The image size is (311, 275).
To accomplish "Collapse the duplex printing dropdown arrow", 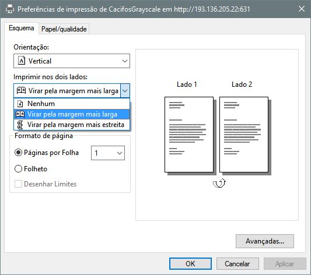I will pos(125,91).
